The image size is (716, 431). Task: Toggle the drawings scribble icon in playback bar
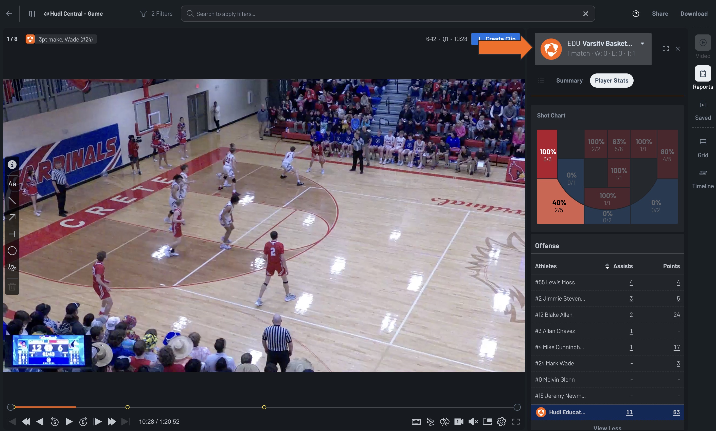[x=430, y=421]
